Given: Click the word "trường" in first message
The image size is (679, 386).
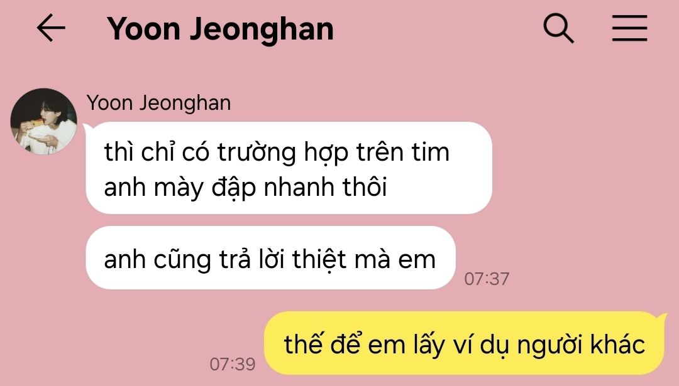Looking at the screenshot, I should (x=257, y=152).
